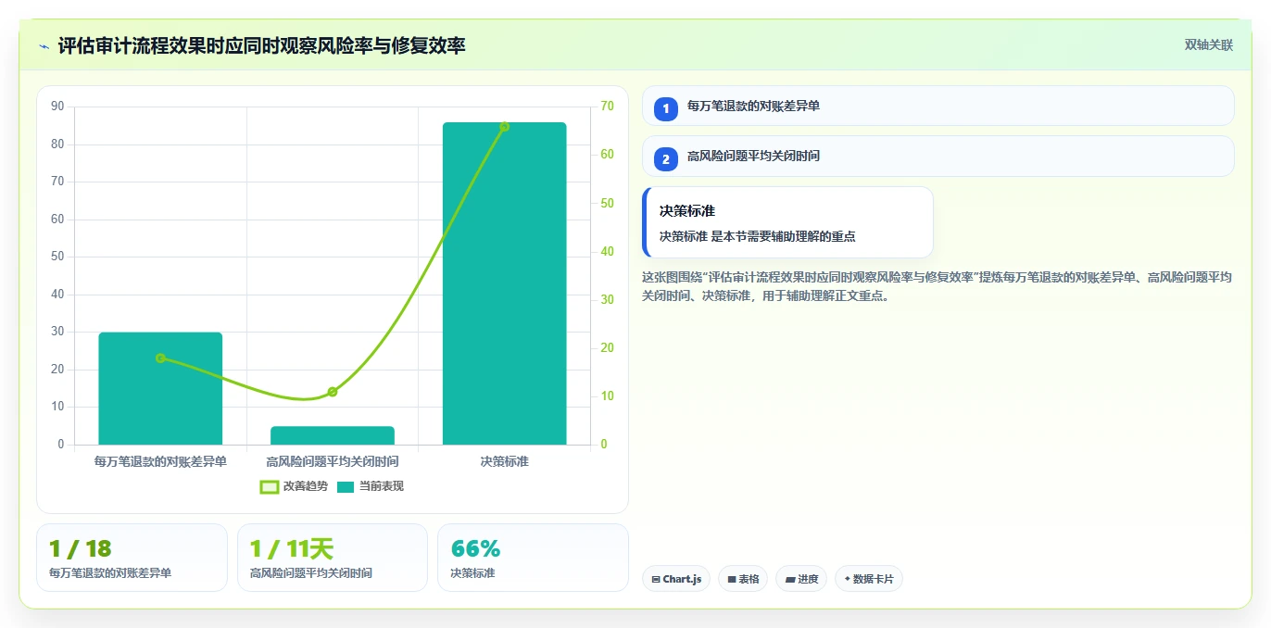Open the 66% data card

pyautogui.click(x=533, y=558)
